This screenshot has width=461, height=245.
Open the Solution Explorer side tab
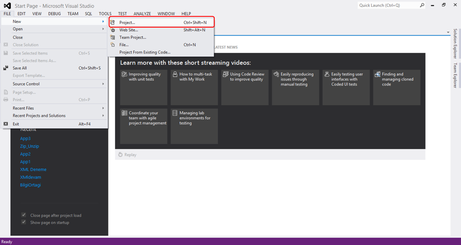pyautogui.click(x=455, y=44)
